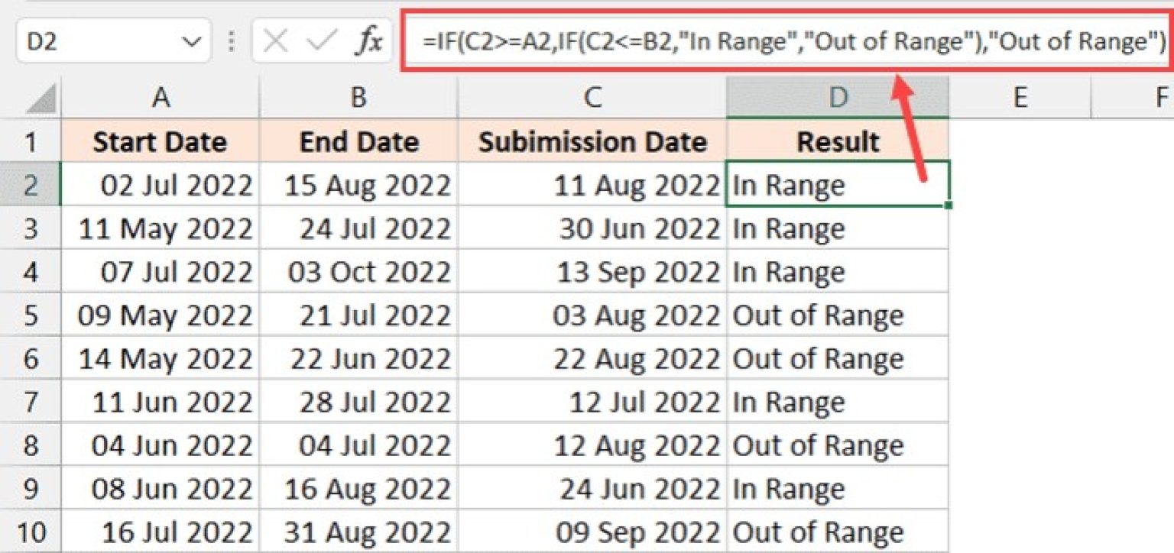Screen dimensions: 1174x553
Task: Select column D header
Action: click(x=837, y=98)
